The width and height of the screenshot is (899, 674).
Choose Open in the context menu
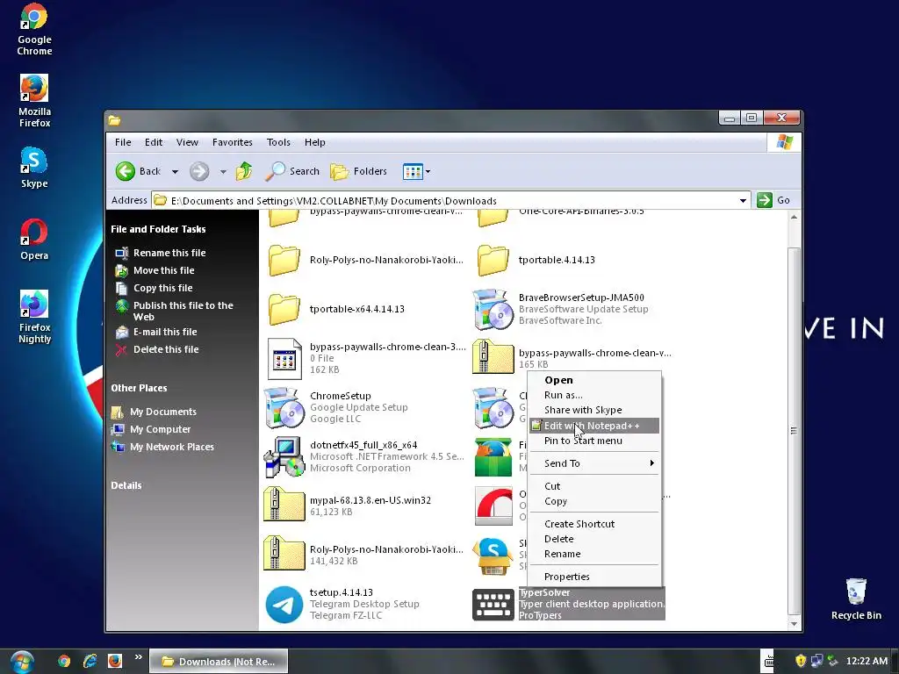click(x=594, y=380)
